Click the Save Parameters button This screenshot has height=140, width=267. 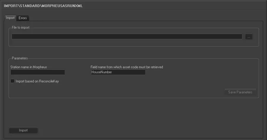click(240, 92)
